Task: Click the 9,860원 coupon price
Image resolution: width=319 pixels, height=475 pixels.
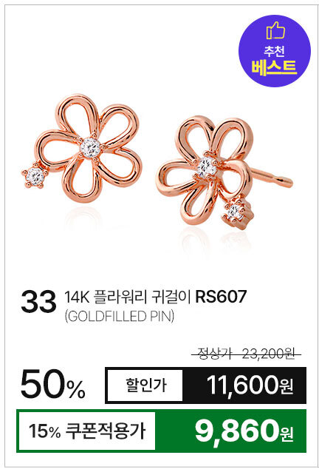Action: point(244,431)
